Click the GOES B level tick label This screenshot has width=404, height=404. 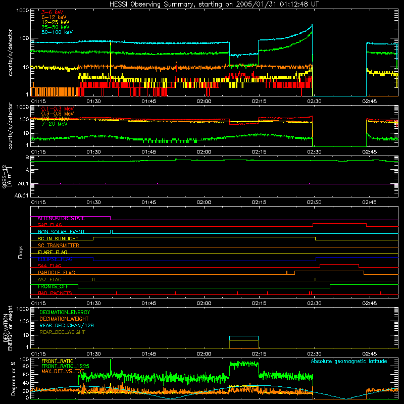(27, 158)
